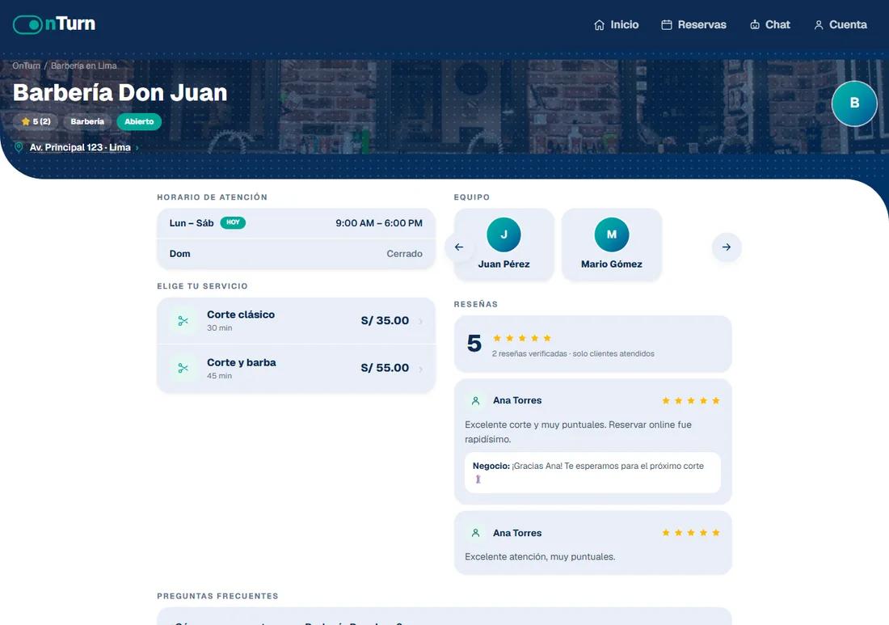Click the overall 5 rating number

(x=474, y=344)
